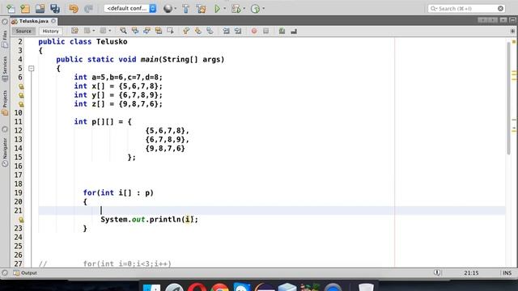The height and width of the screenshot is (291, 518).
Task: Run the project with the green play icon
Action: point(217,9)
